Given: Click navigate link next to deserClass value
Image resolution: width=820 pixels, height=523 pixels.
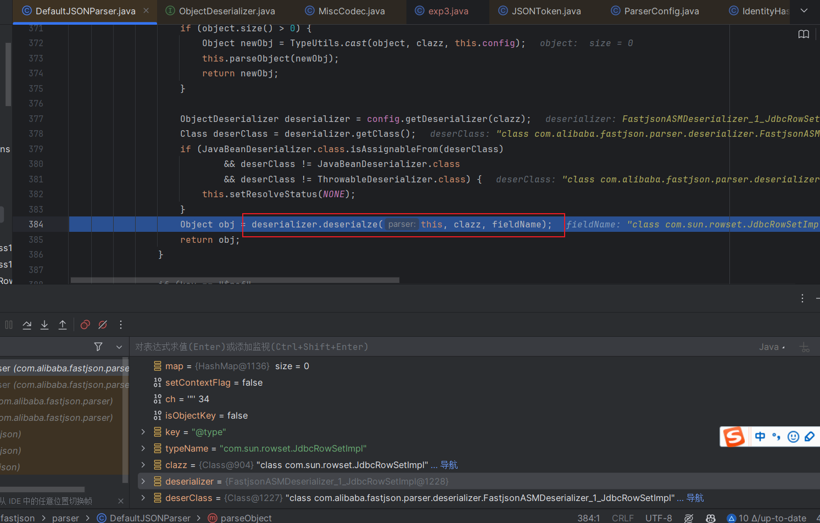Looking at the screenshot, I should coord(695,498).
